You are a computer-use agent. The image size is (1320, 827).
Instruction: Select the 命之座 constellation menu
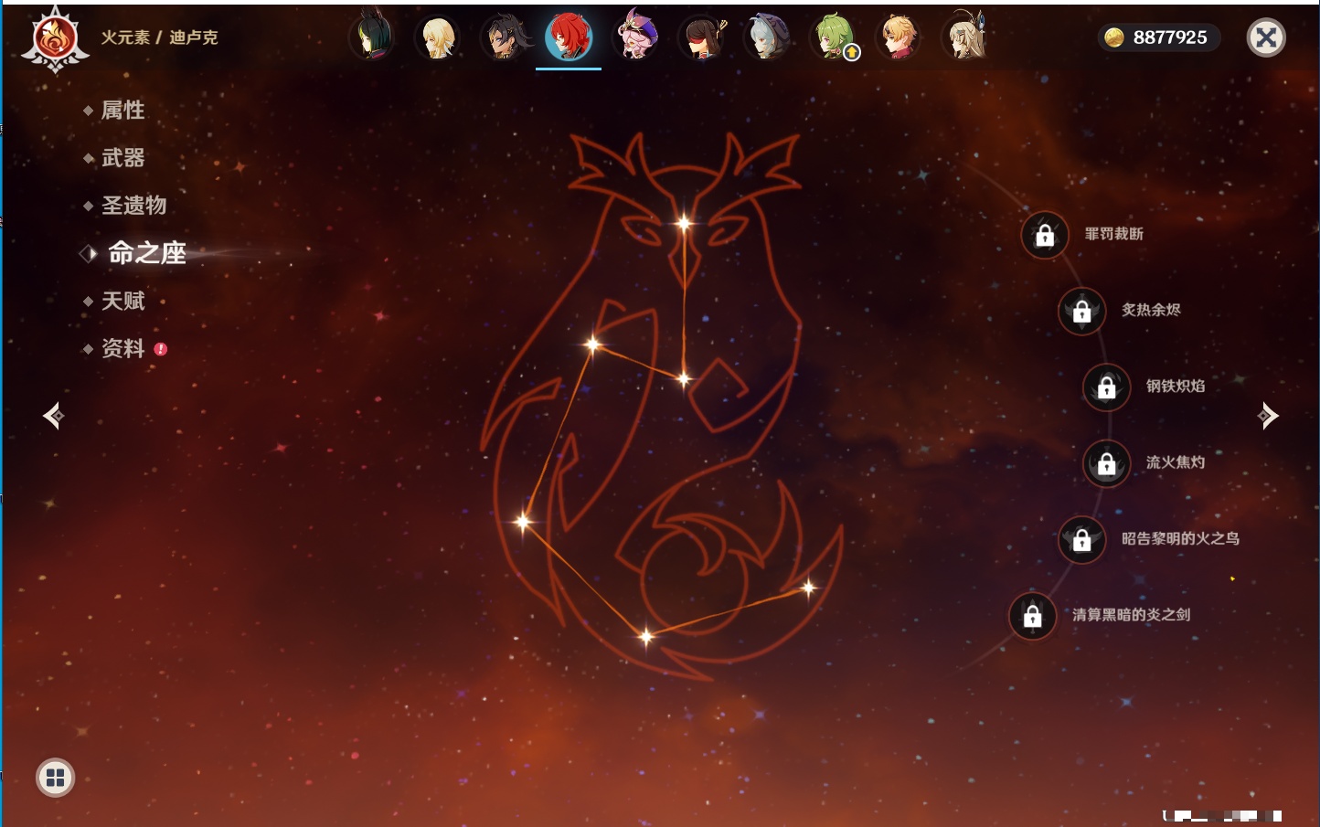pos(146,253)
